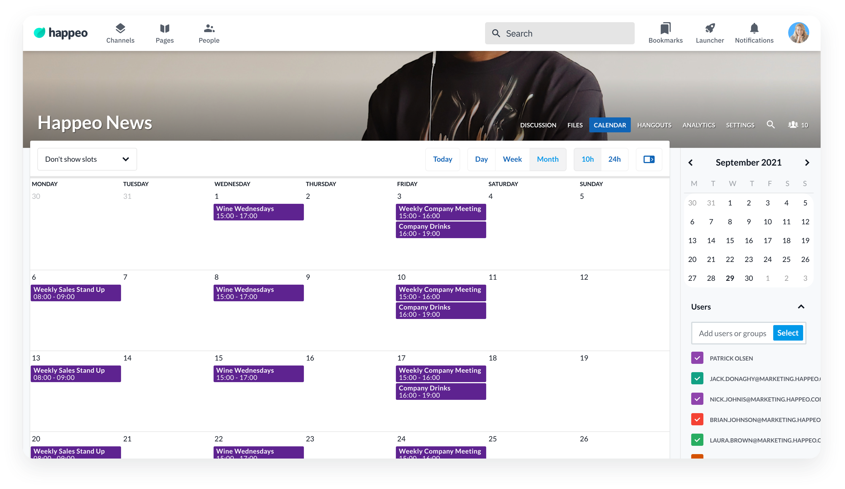Go to next month in mini calendar
The width and height of the screenshot is (845, 489).
807,163
